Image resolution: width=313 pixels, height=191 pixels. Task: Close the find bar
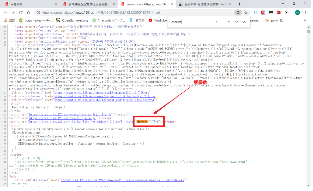(x=244, y=22)
